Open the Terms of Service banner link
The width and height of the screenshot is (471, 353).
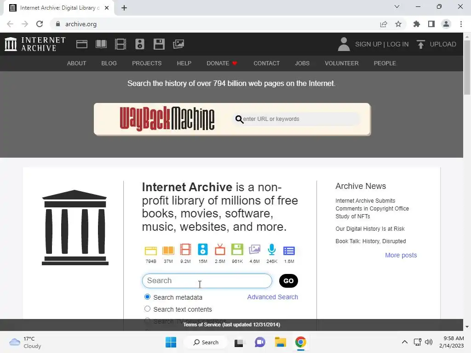click(232, 325)
